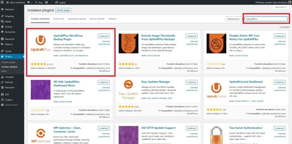Focus the plugin search field containing UpdraftPlus
Viewport: 292px width, 144px height.
click(266, 19)
